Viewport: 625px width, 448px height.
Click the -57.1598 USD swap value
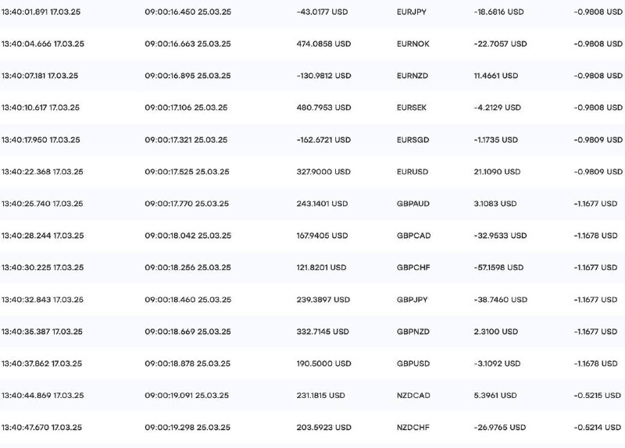[498, 267]
